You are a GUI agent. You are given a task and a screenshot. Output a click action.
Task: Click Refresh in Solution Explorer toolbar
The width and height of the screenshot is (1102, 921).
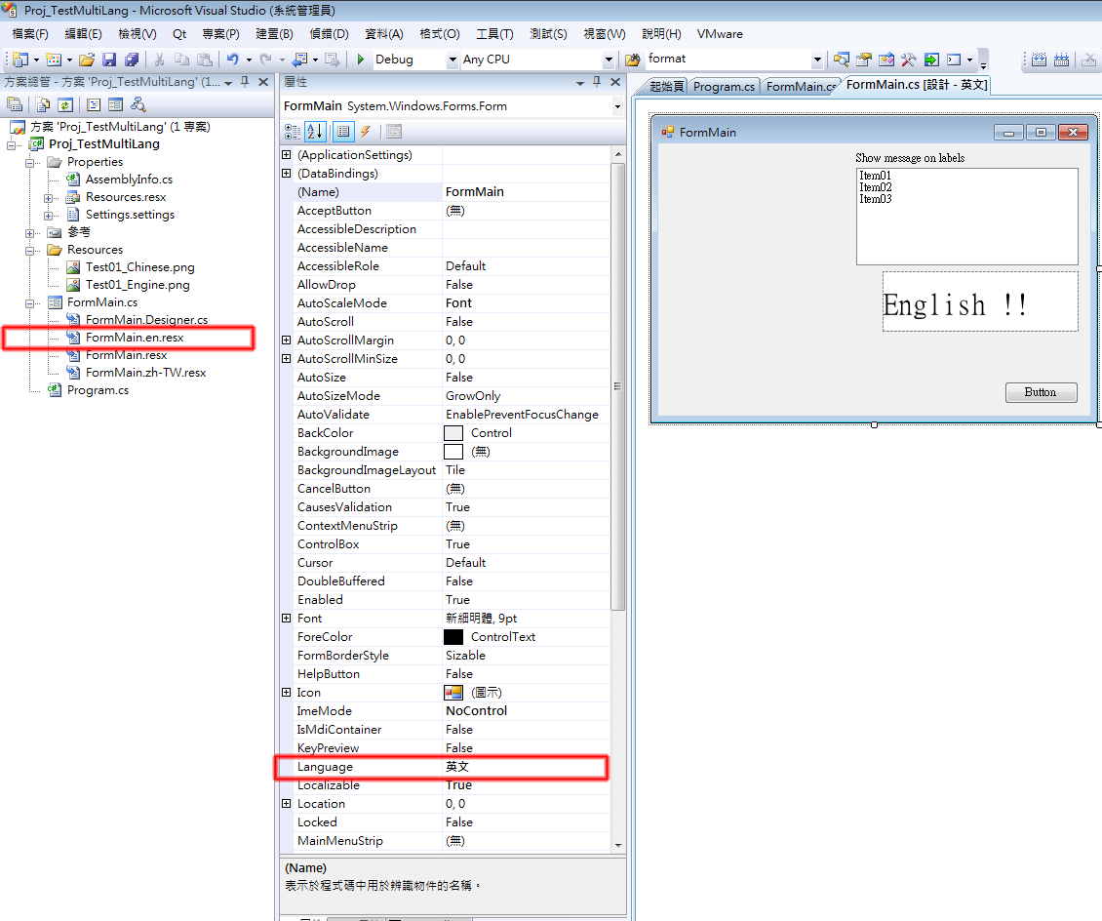pyautogui.click(x=65, y=104)
